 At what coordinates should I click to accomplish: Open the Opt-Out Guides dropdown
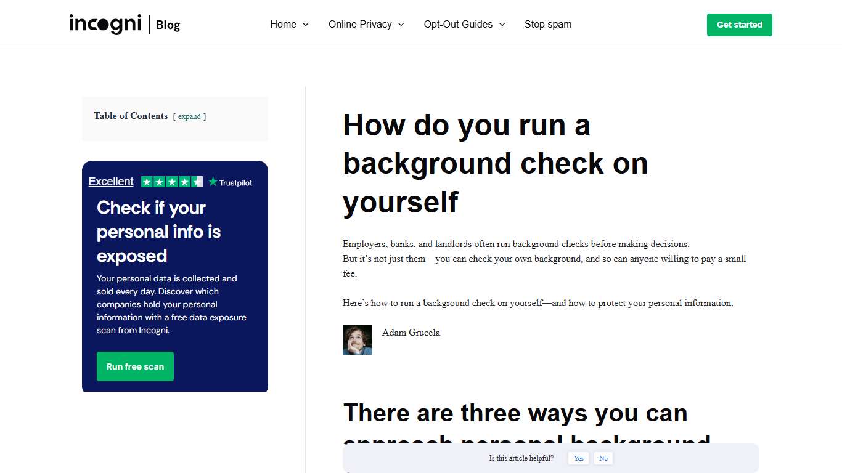[x=458, y=24]
